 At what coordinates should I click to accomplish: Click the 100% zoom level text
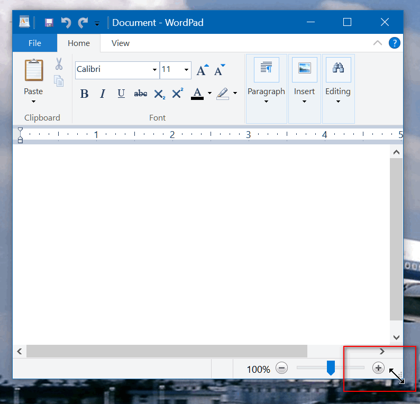pos(259,370)
